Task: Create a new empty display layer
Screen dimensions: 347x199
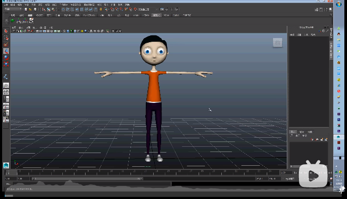Action: coord(322,139)
